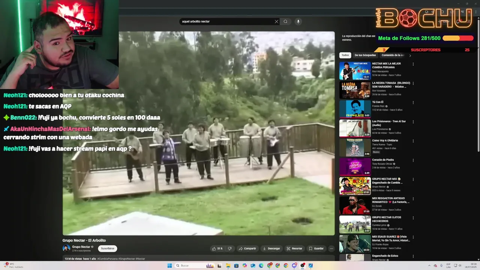Select Contenido de la serie chip
The width and height of the screenshot is (480, 270).
393,55
